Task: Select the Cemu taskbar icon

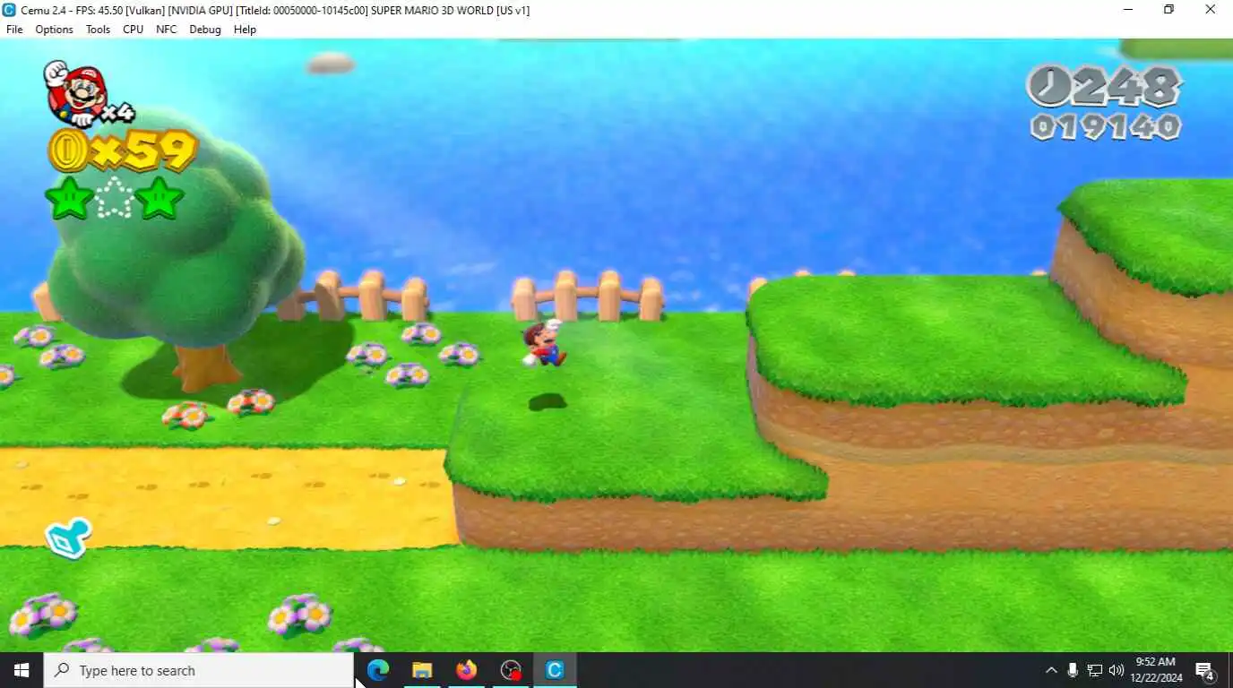Action: pos(555,670)
